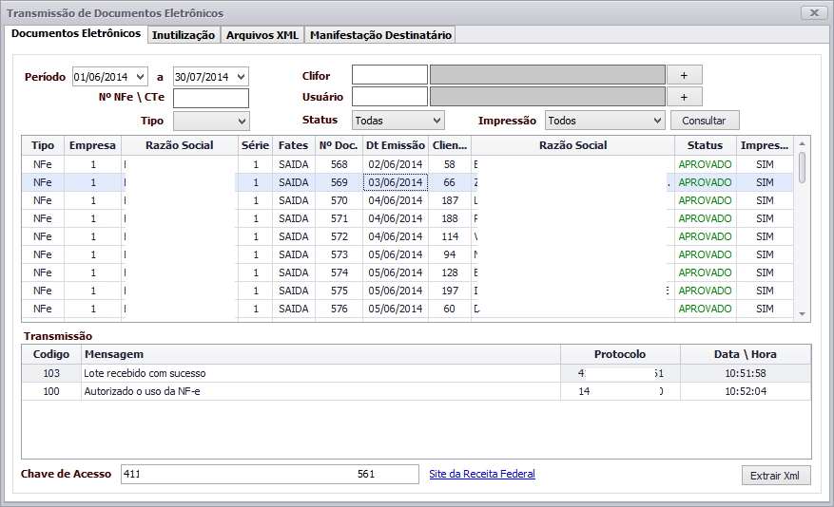
Task: Click the date cell 03/06/2014
Action: click(x=396, y=182)
